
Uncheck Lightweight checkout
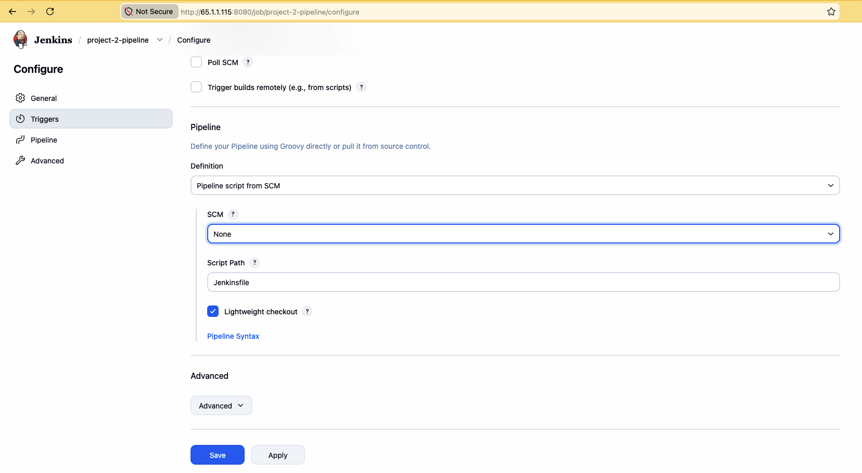tap(213, 311)
